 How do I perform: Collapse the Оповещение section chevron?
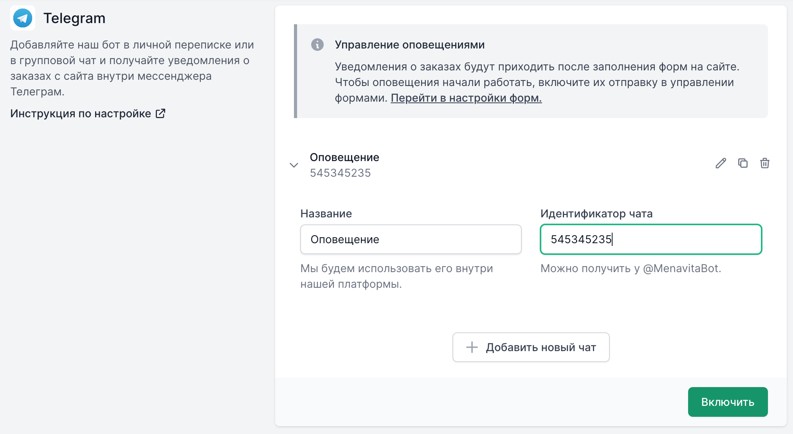pos(294,165)
